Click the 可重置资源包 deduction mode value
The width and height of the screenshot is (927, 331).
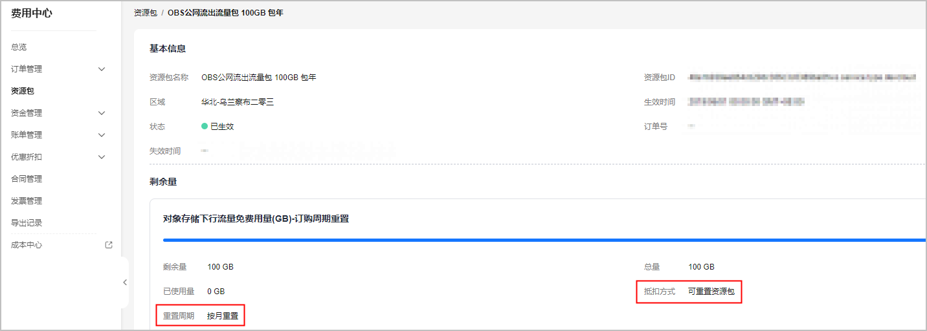point(711,292)
